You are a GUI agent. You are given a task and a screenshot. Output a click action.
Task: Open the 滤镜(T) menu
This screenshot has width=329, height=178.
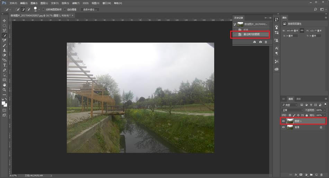75,3
